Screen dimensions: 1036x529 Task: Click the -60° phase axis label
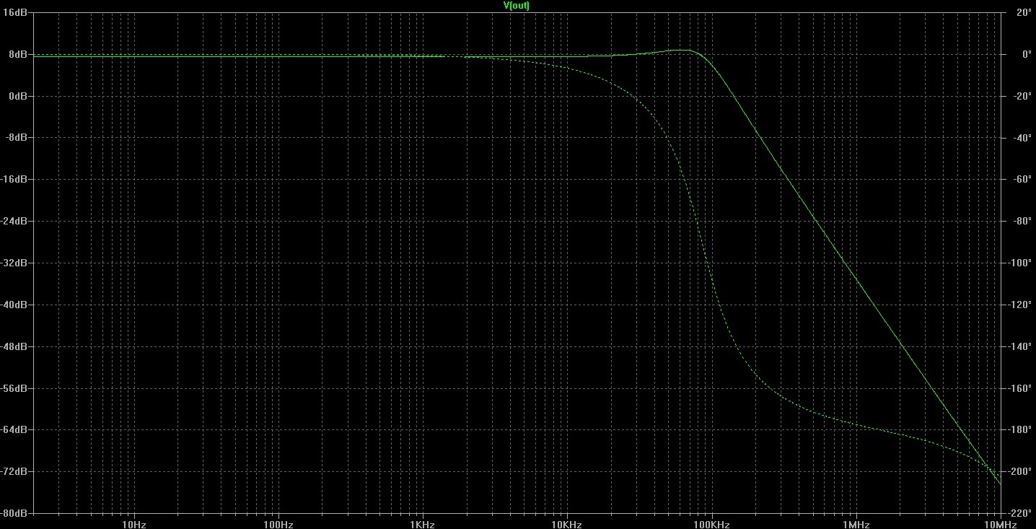click(1022, 180)
